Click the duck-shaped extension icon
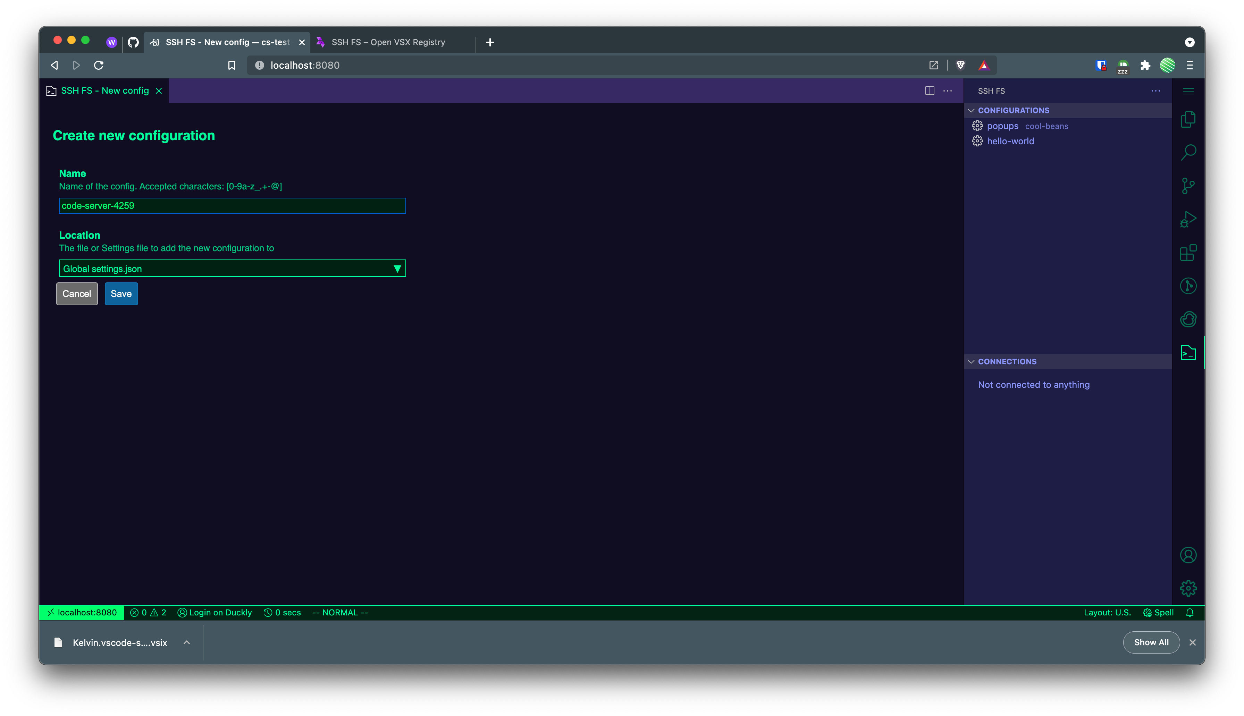This screenshot has height=716, width=1244. click(1188, 319)
